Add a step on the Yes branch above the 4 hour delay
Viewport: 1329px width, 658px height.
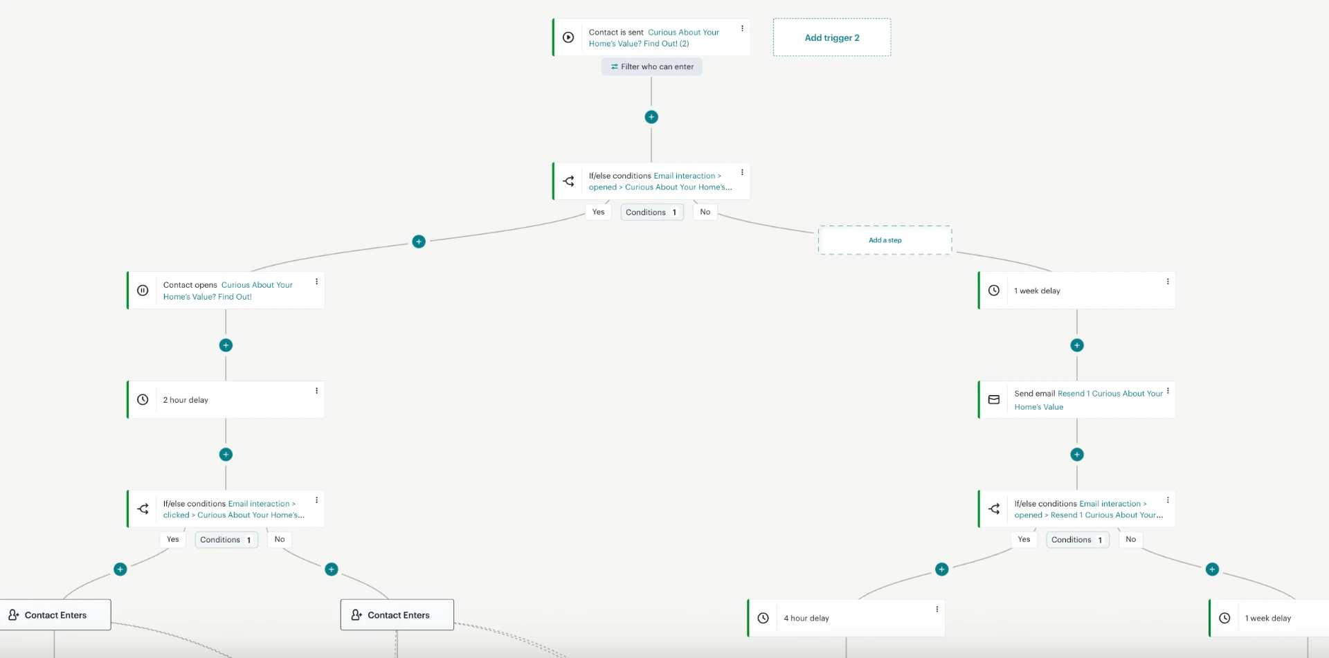pyautogui.click(x=942, y=569)
